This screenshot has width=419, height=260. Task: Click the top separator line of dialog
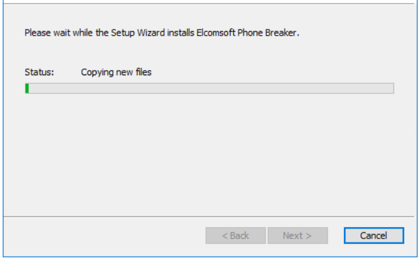208,3
